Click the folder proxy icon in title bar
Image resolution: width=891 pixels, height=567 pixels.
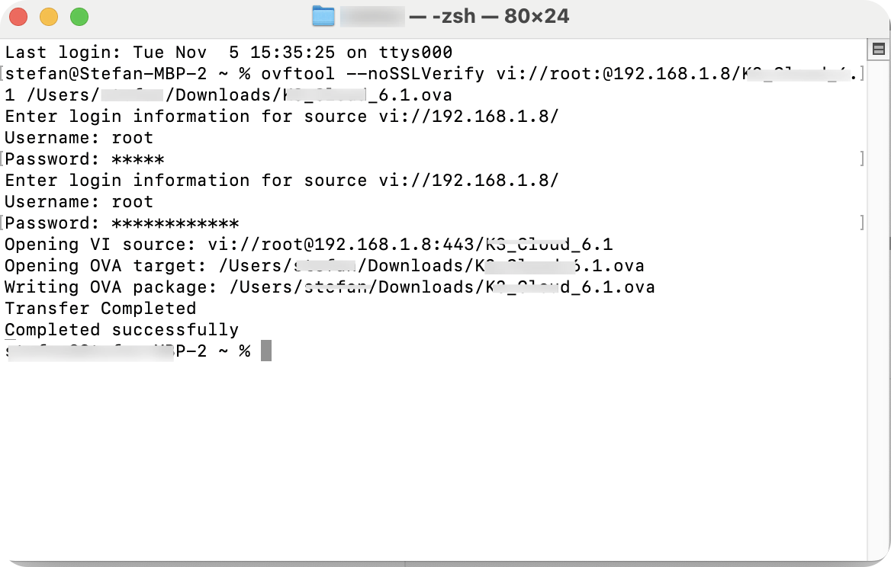pyautogui.click(x=323, y=16)
